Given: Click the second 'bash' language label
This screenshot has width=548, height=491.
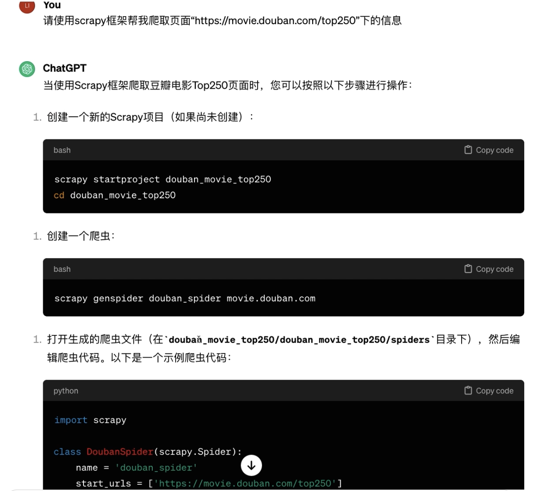Looking at the screenshot, I should [62, 269].
